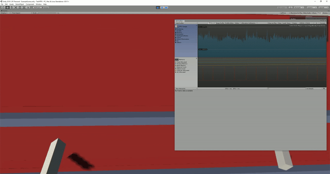The image size is (330, 174).
Task: Switch to the Game tab
Action: 4,11
